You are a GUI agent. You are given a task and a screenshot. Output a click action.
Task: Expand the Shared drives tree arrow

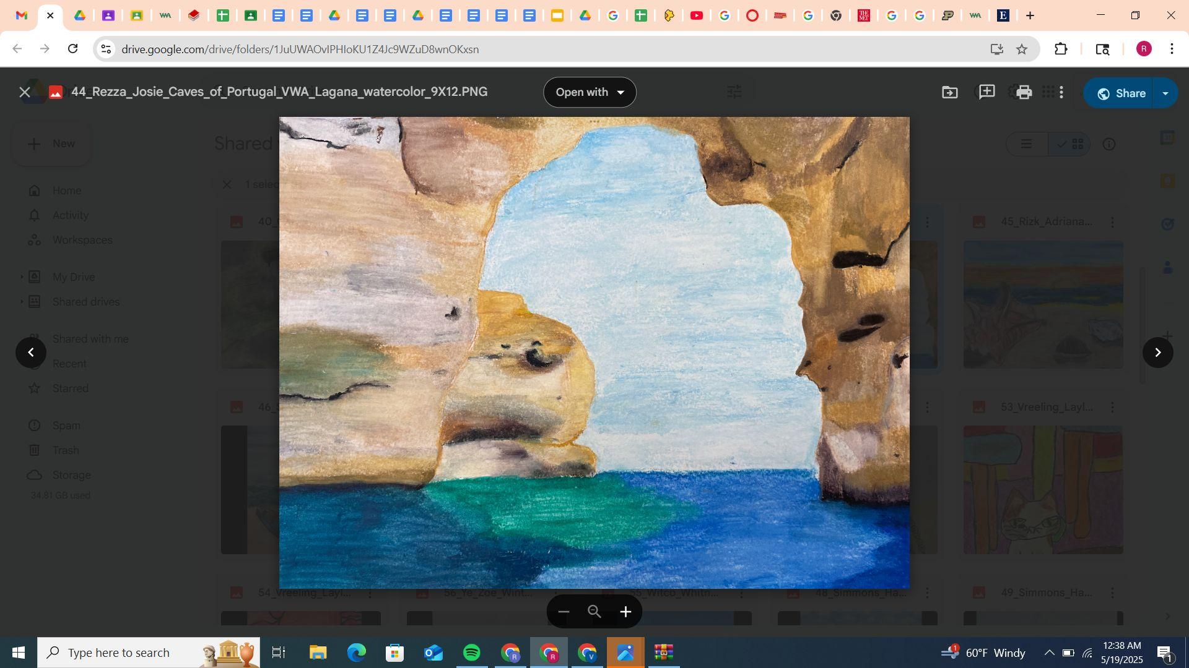tap(22, 302)
